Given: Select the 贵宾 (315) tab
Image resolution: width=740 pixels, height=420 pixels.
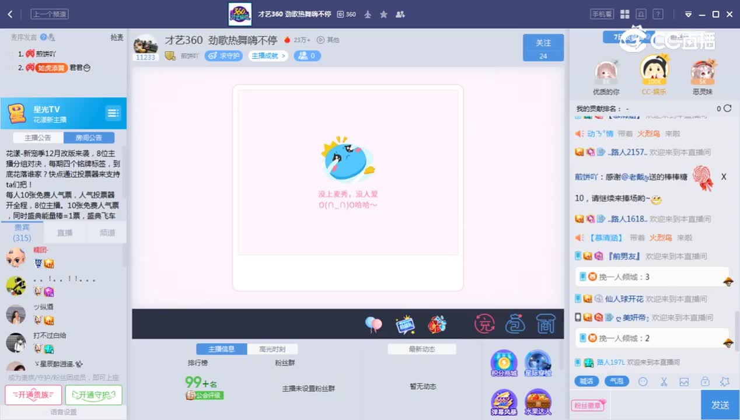Looking at the screenshot, I should (x=22, y=232).
